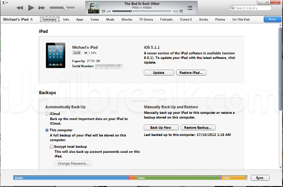Switch to the Movies tab

click(127, 19)
